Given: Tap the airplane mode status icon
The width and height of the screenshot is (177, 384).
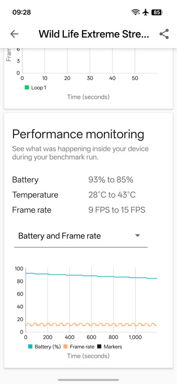Looking at the screenshot, I should (146, 12).
